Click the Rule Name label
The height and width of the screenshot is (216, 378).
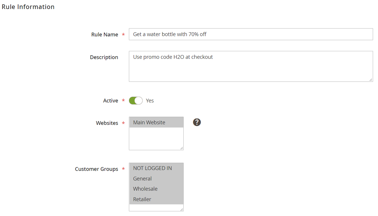[104, 35]
